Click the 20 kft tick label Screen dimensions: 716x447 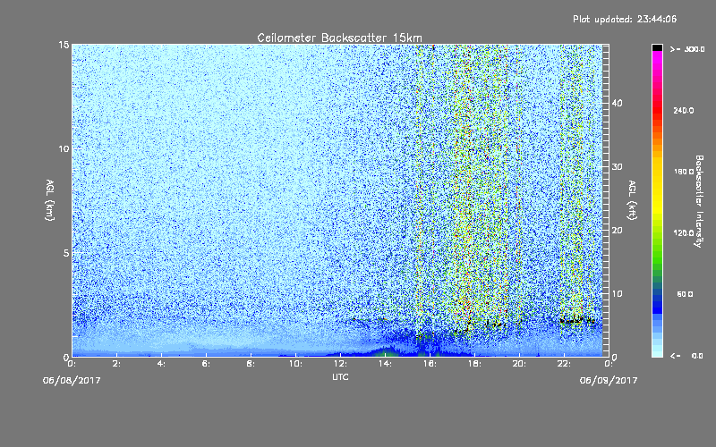(617, 230)
